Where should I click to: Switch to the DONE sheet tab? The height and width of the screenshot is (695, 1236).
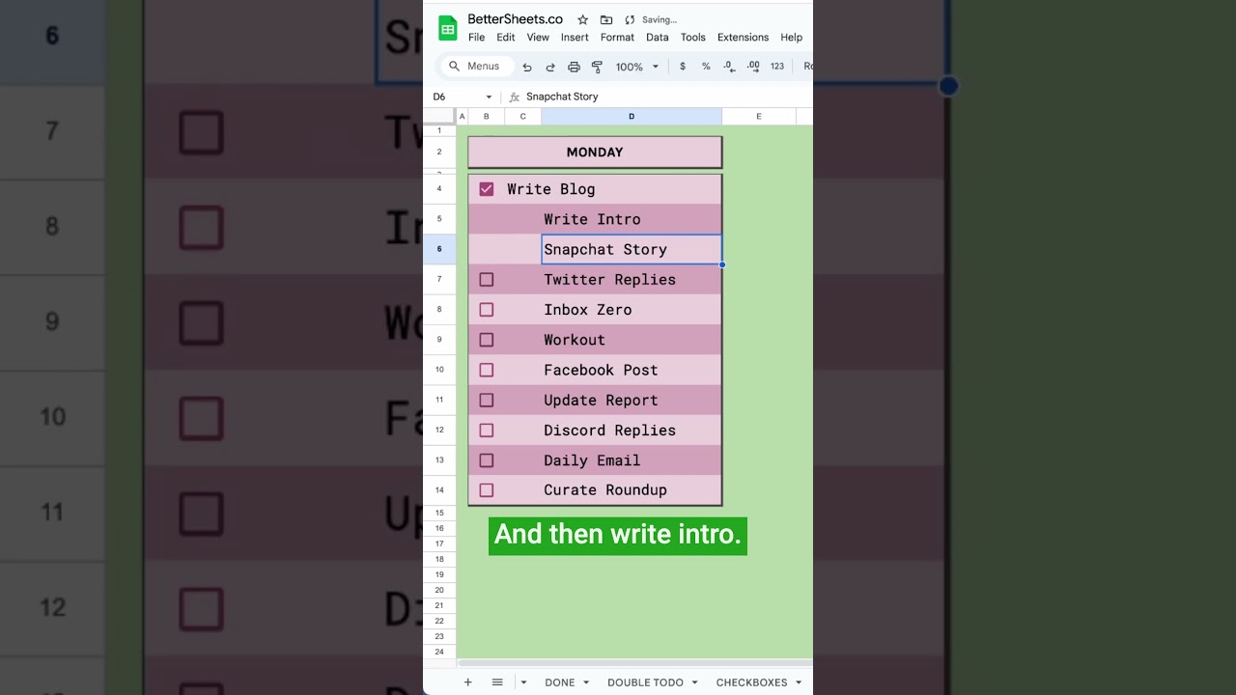[x=560, y=682]
